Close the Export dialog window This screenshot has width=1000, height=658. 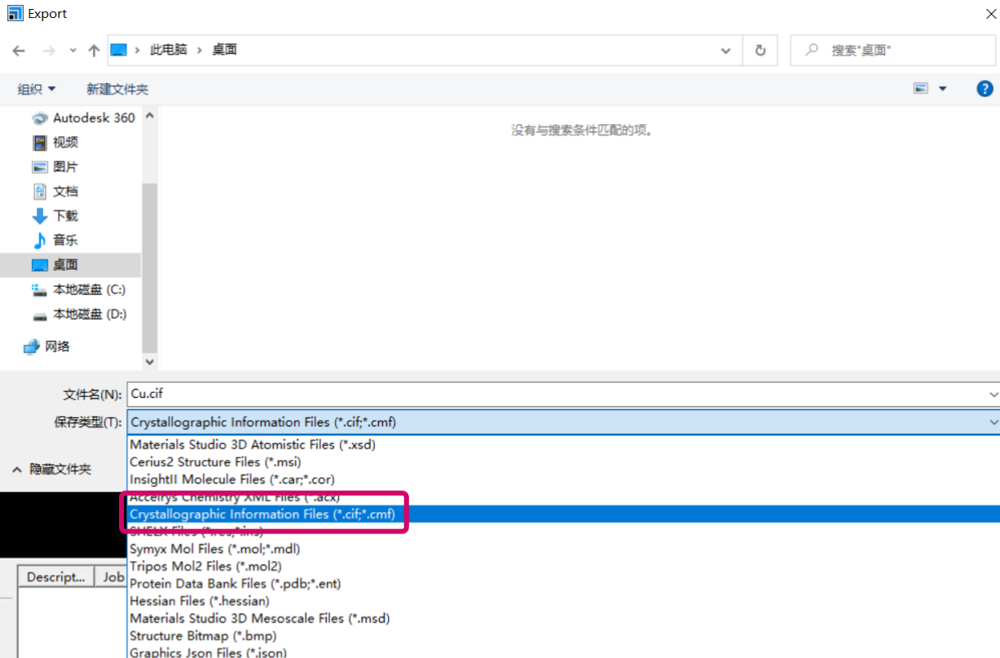[990, 13]
